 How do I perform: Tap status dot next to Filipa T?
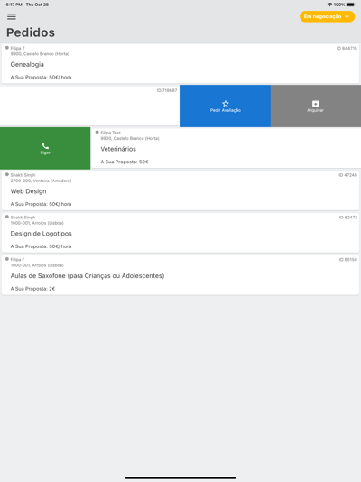pos(7,48)
